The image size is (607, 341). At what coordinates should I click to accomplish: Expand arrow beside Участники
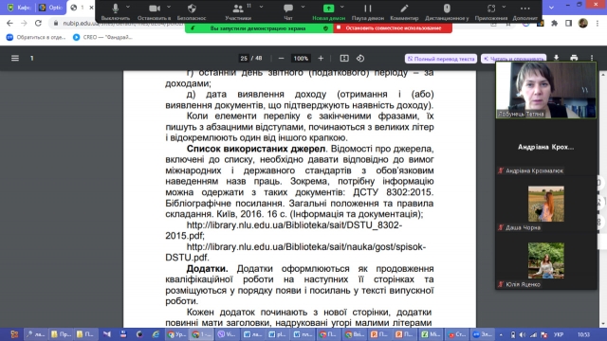(262, 7)
